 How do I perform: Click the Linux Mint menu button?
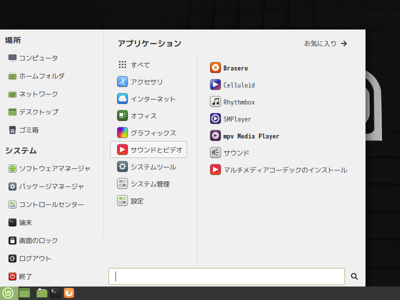pyautogui.click(x=8, y=293)
